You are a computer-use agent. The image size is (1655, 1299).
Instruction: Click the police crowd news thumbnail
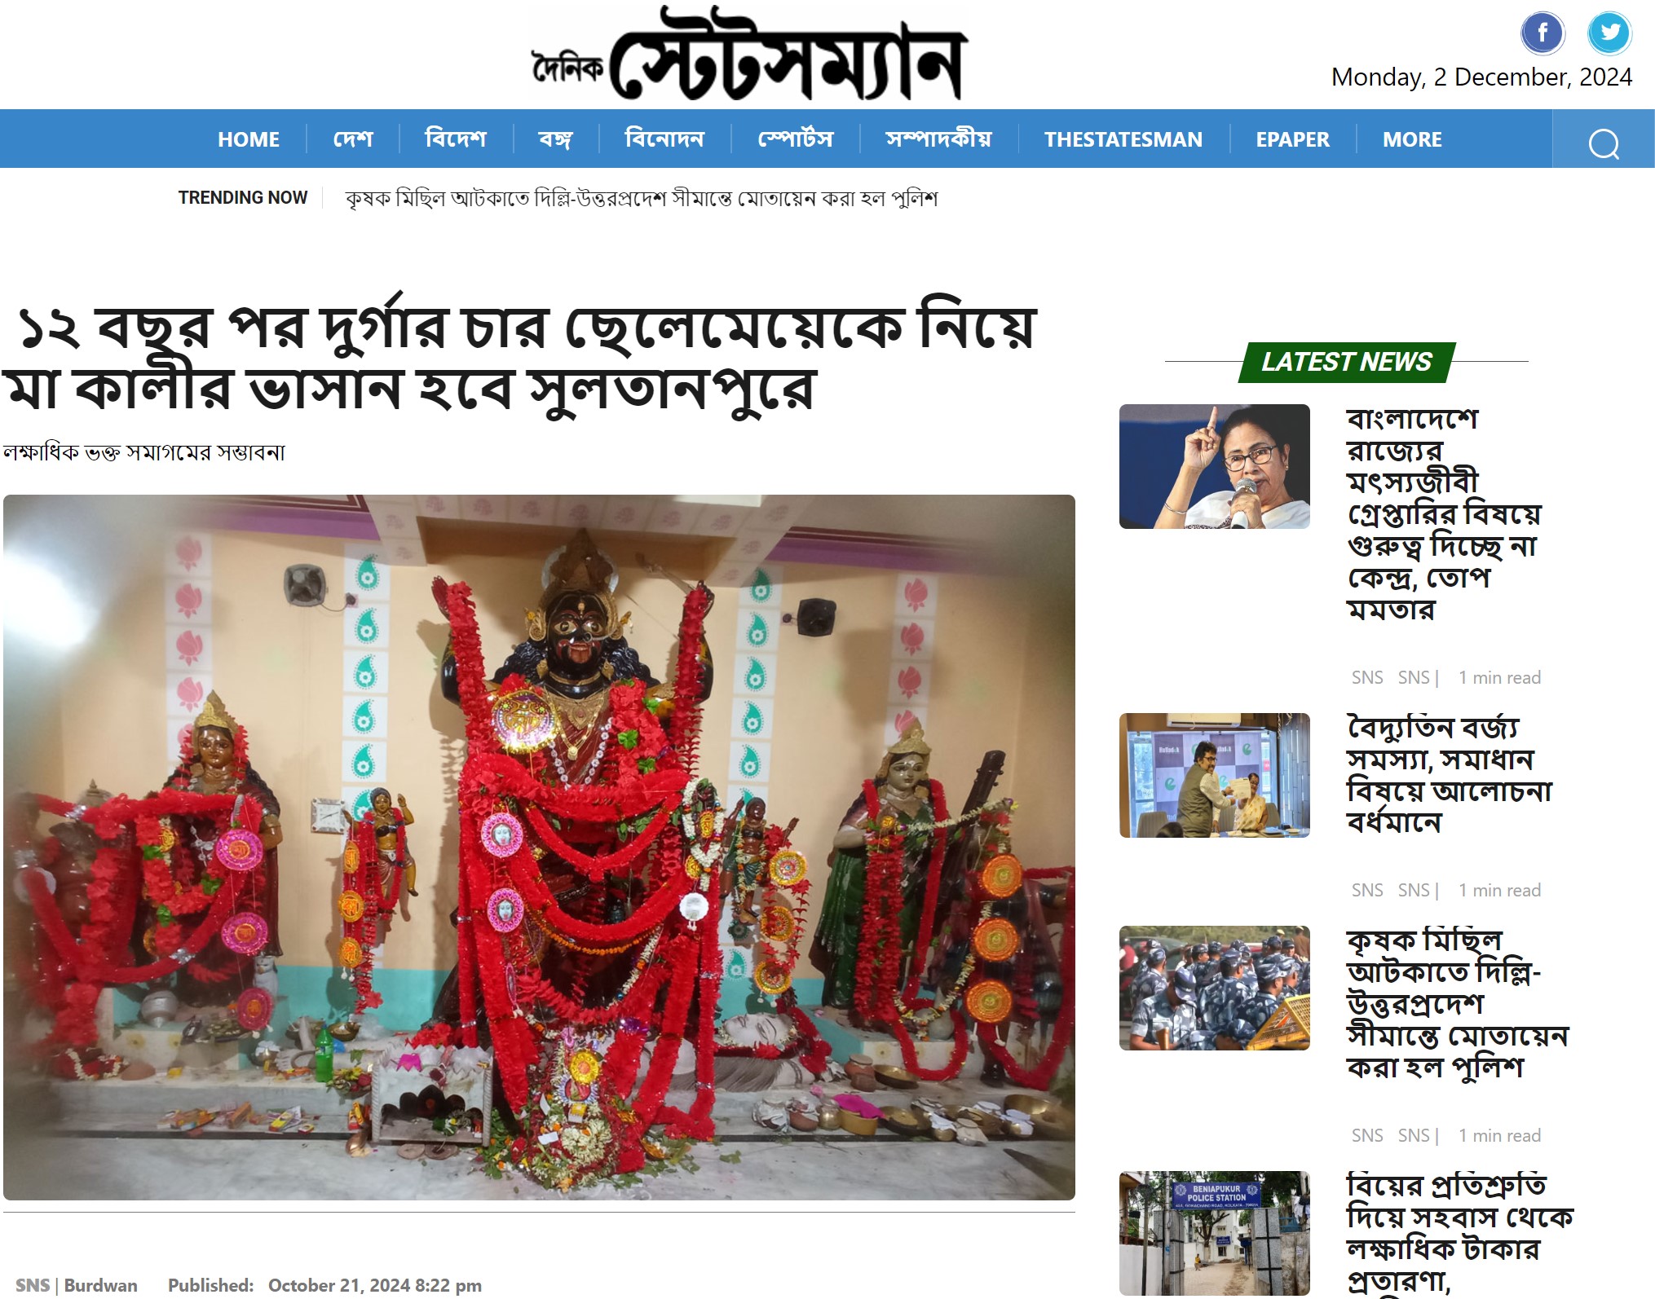point(1214,988)
